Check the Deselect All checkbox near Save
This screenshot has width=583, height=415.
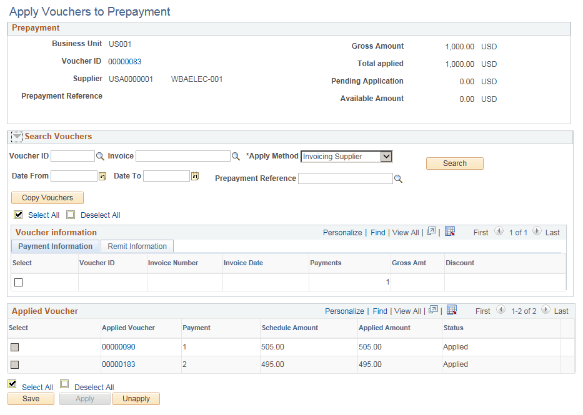coord(64,384)
